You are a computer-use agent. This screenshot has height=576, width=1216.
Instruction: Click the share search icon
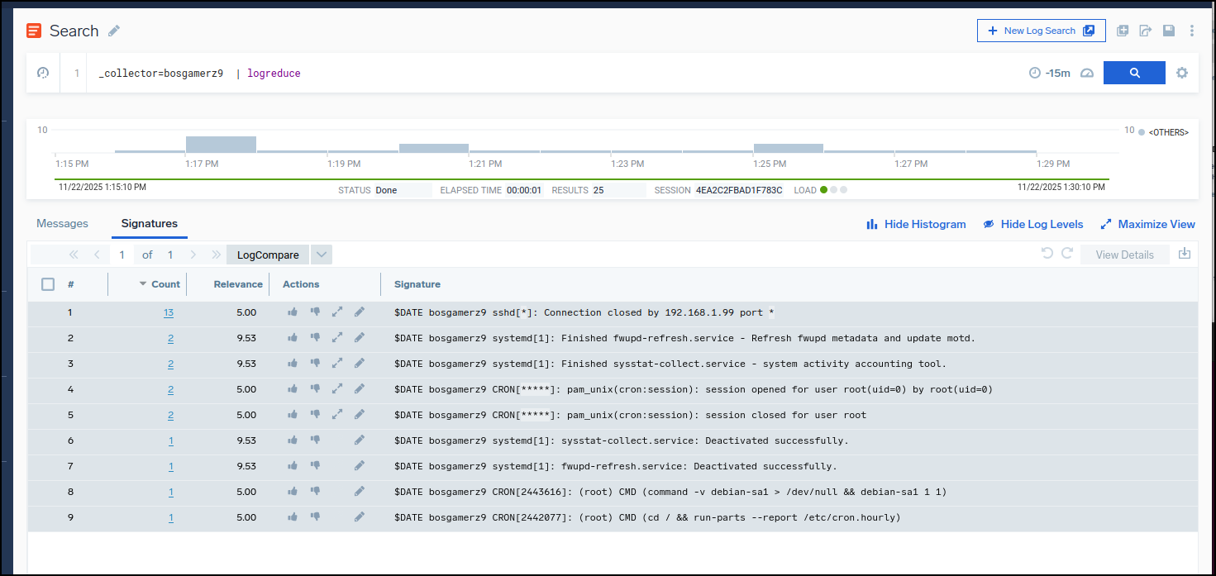[x=1145, y=31]
